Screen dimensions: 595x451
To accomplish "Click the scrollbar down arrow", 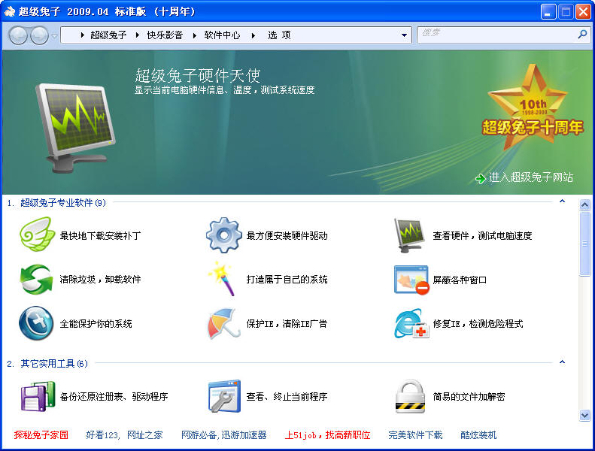I will [x=584, y=416].
